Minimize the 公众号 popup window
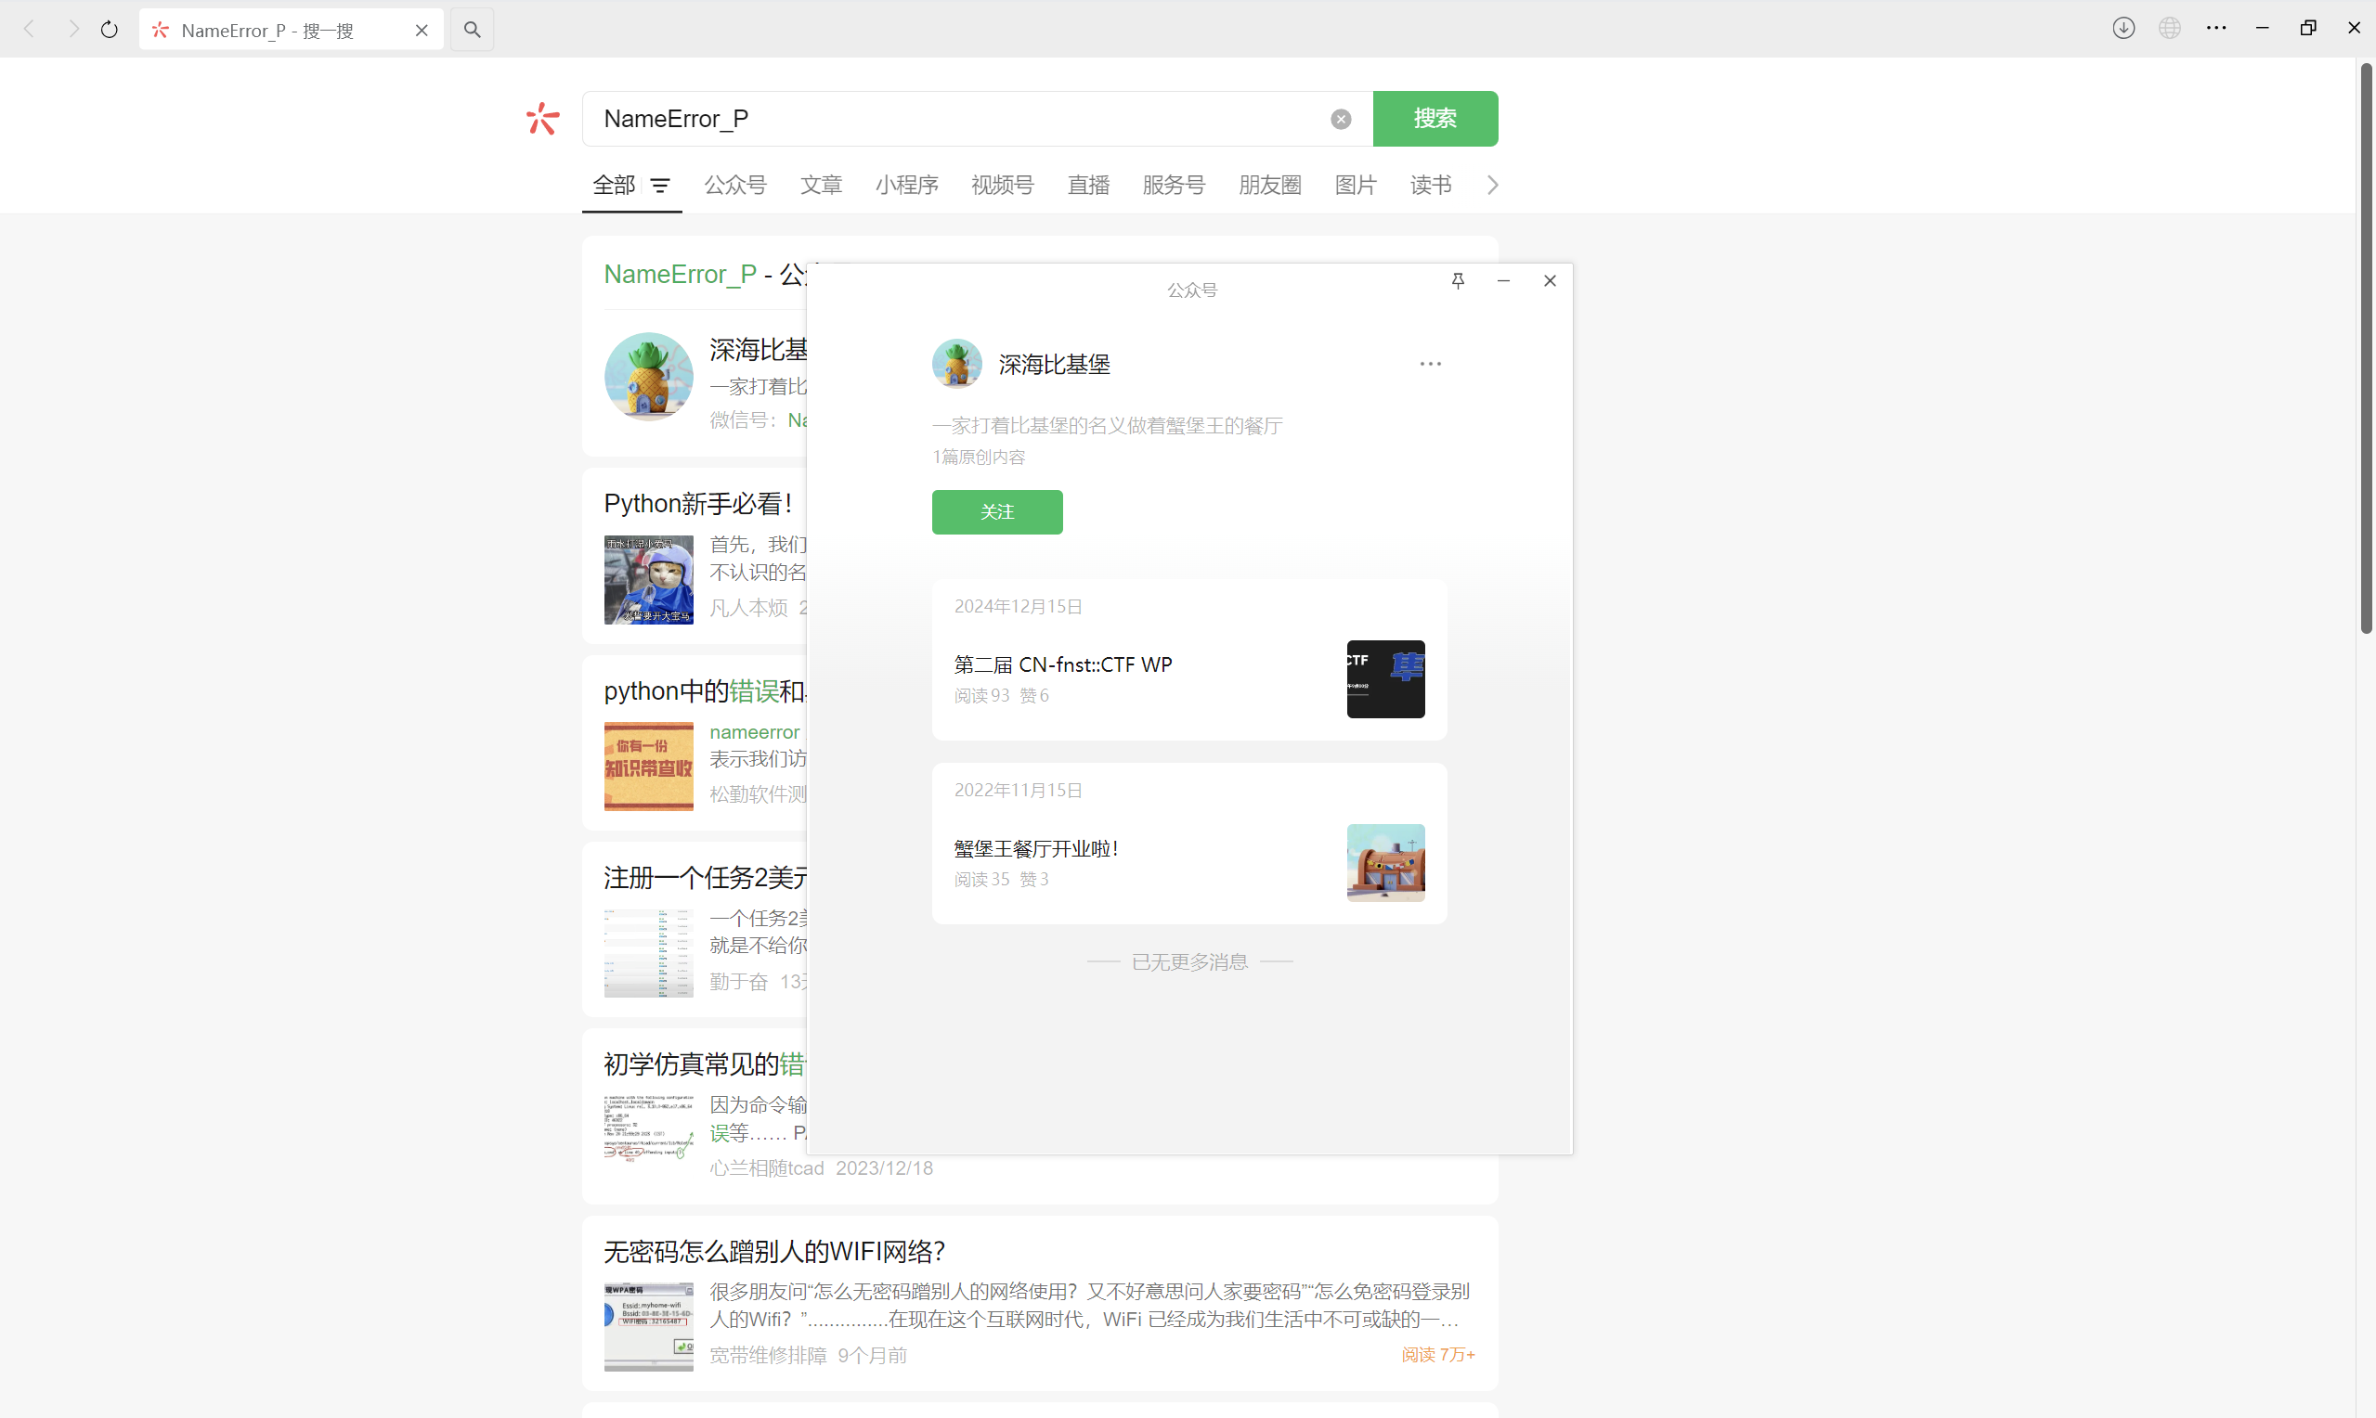This screenshot has height=1418, width=2376. coord(1503,281)
